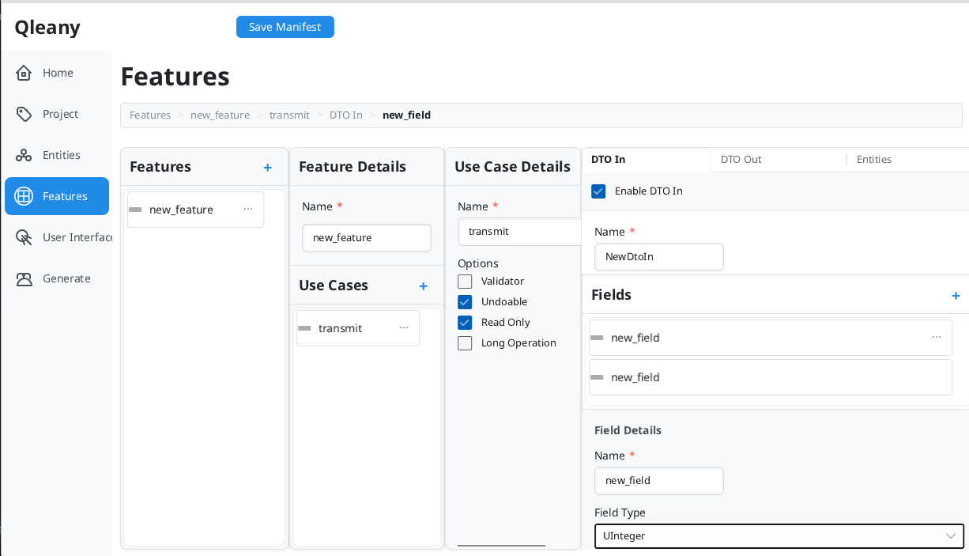Click the Save Manifest button
Screen dimensions: 969x556
285,26
